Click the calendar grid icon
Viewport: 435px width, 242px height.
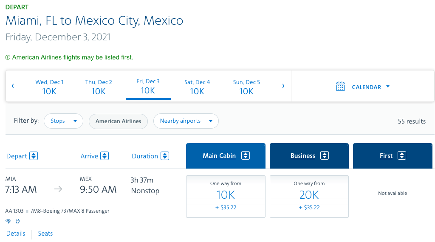(x=340, y=87)
